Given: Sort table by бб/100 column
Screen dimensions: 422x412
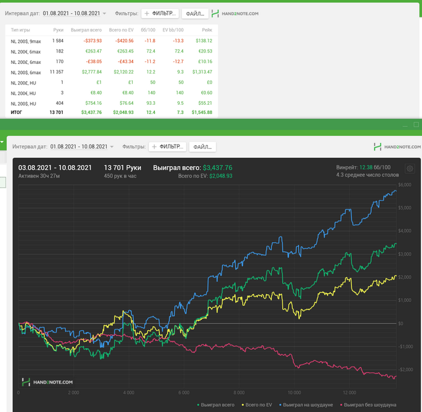Looking at the screenshot, I should [148, 30].
